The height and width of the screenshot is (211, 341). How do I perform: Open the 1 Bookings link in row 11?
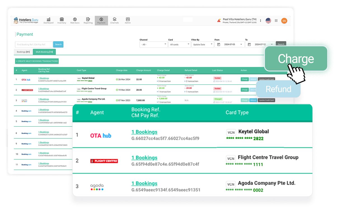click(44, 164)
